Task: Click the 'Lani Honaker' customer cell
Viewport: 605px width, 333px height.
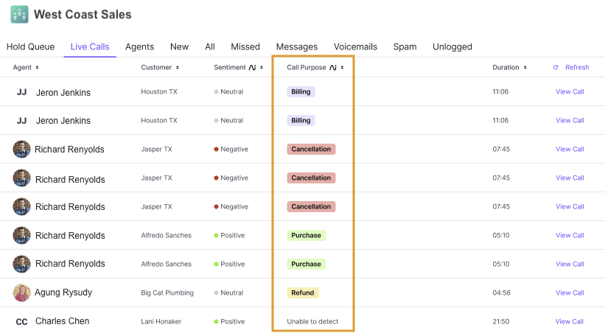Action: [161, 321]
